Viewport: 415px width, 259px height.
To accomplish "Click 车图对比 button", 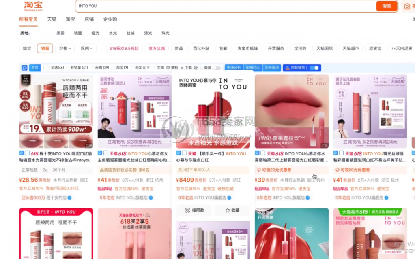I will pos(253,68).
